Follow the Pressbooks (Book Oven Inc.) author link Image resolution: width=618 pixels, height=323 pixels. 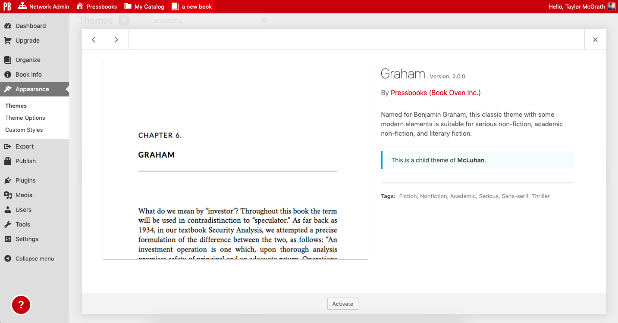pyautogui.click(x=436, y=93)
